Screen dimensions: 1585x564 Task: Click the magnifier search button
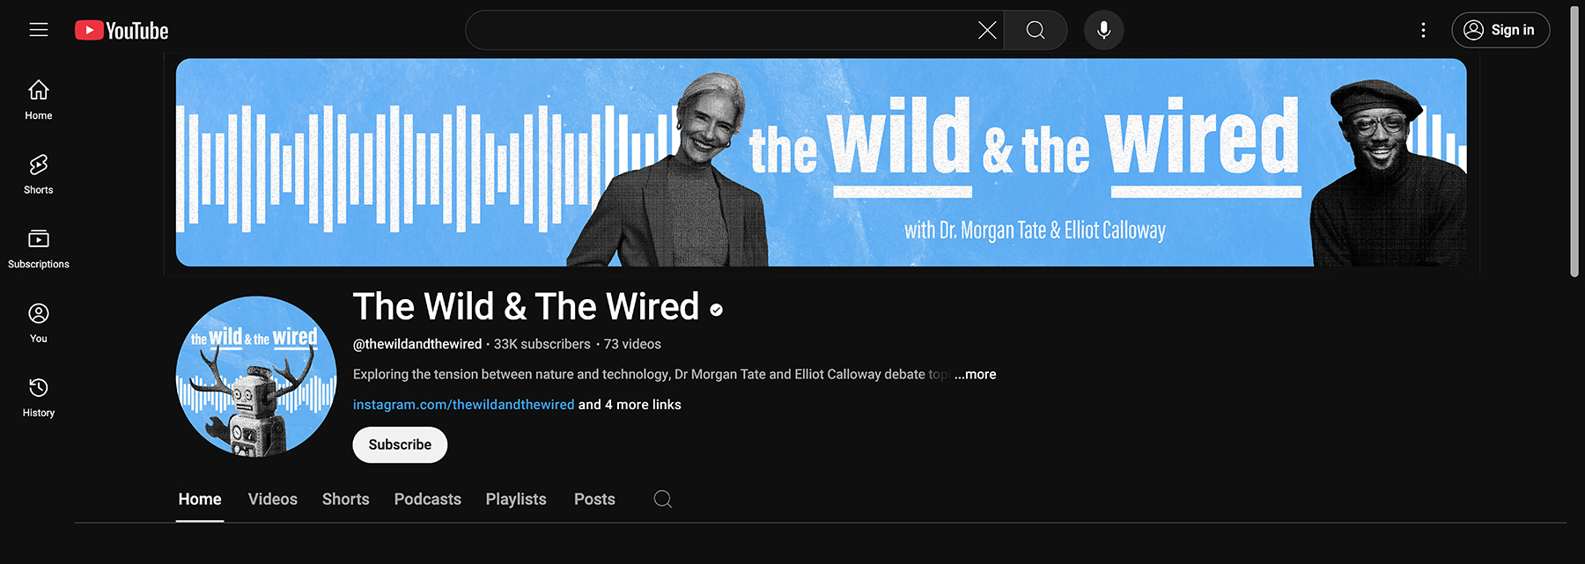coord(1036,31)
